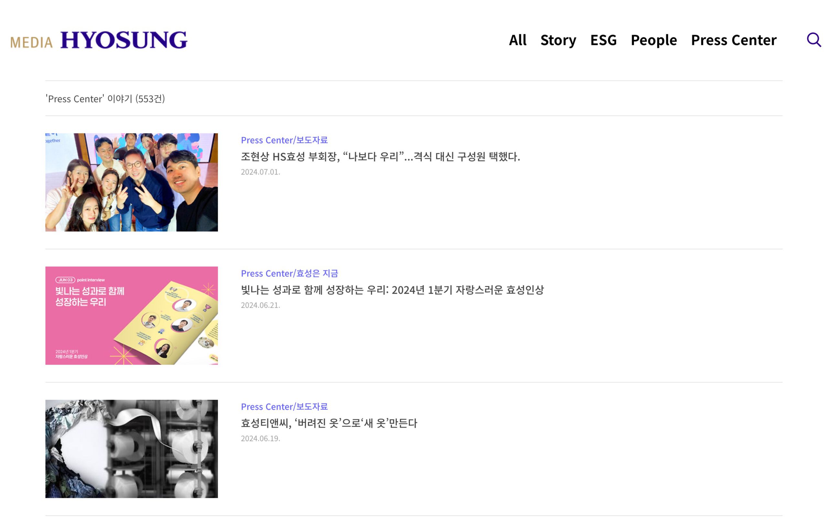The image size is (828, 517).
Task: Select the ESG menu item
Action: coord(603,40)
